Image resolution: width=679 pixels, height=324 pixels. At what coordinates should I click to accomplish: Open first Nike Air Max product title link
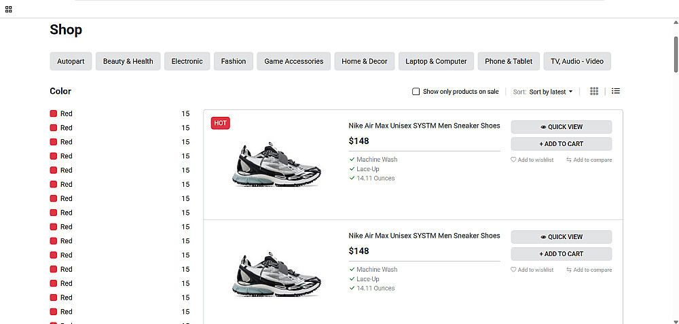tap(424, 126)
